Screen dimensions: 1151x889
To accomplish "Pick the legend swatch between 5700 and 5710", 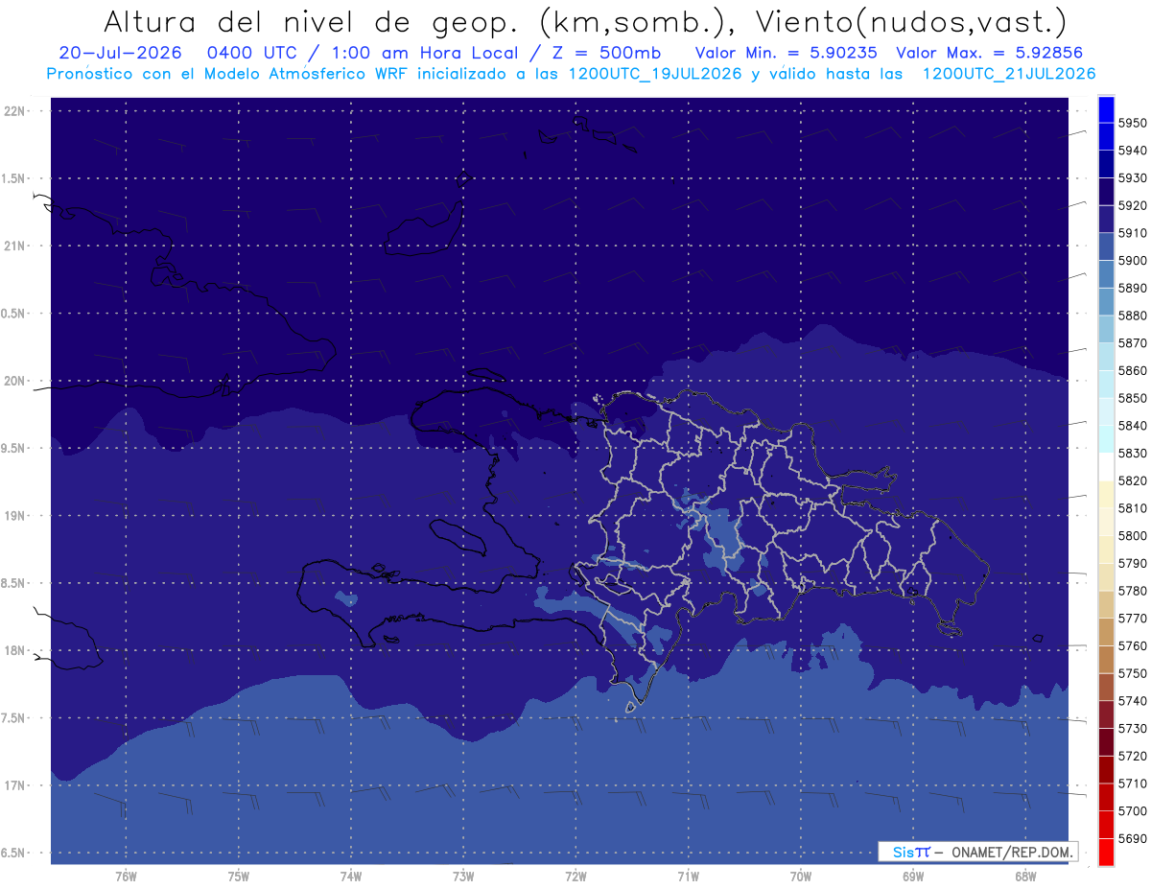I will coord(1106,797).
